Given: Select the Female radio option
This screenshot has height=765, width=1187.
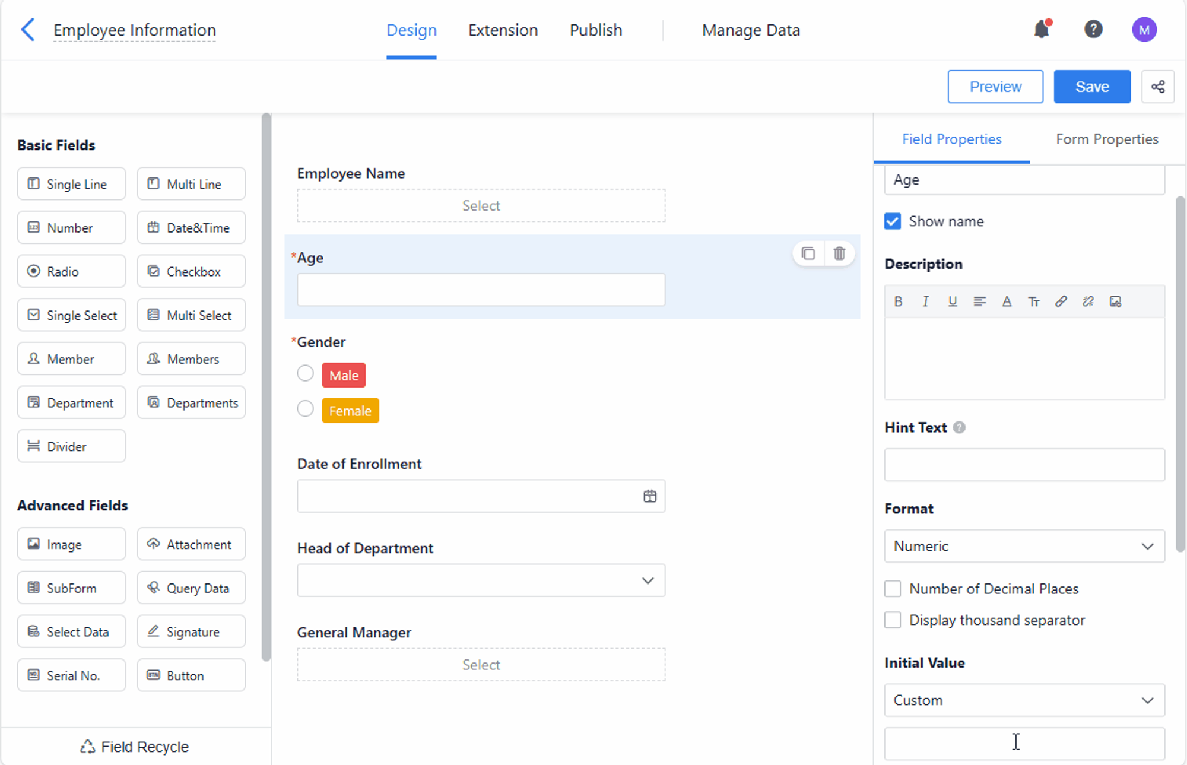Looking at the screenshot, I should pyautogui.click(x=305, y=409).
